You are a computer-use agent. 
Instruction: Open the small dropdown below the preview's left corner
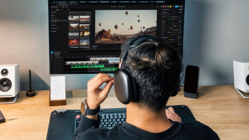pos(95,46)
